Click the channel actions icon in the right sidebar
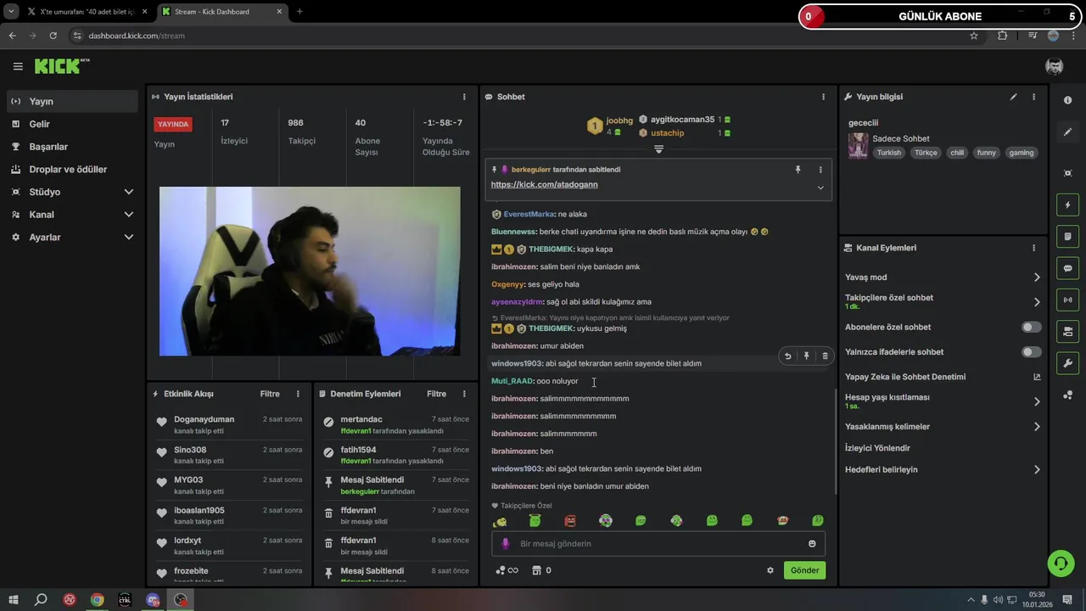1086x611 pixels. click(1067, 331)
